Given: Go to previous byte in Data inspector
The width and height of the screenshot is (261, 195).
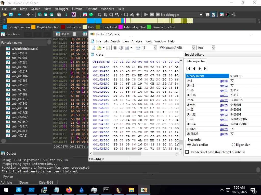Looking at the screenshot, I should [x=194, y=69].
